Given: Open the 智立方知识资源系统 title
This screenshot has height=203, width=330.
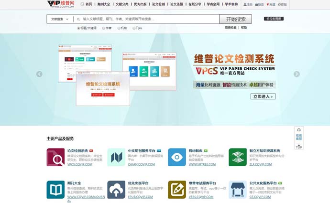Looking at the screenshot, I should (x=265, y=150).
